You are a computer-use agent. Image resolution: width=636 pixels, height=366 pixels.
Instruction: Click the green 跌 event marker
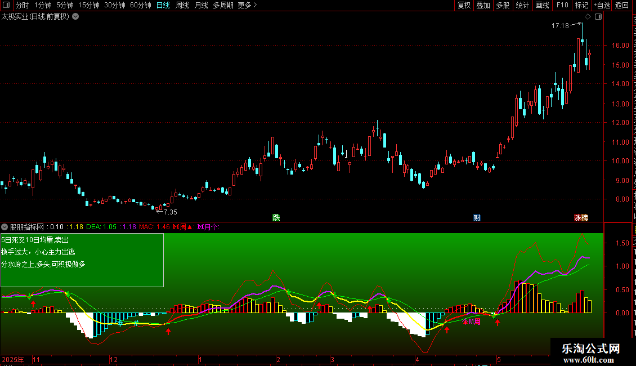[x=276, y=217]
